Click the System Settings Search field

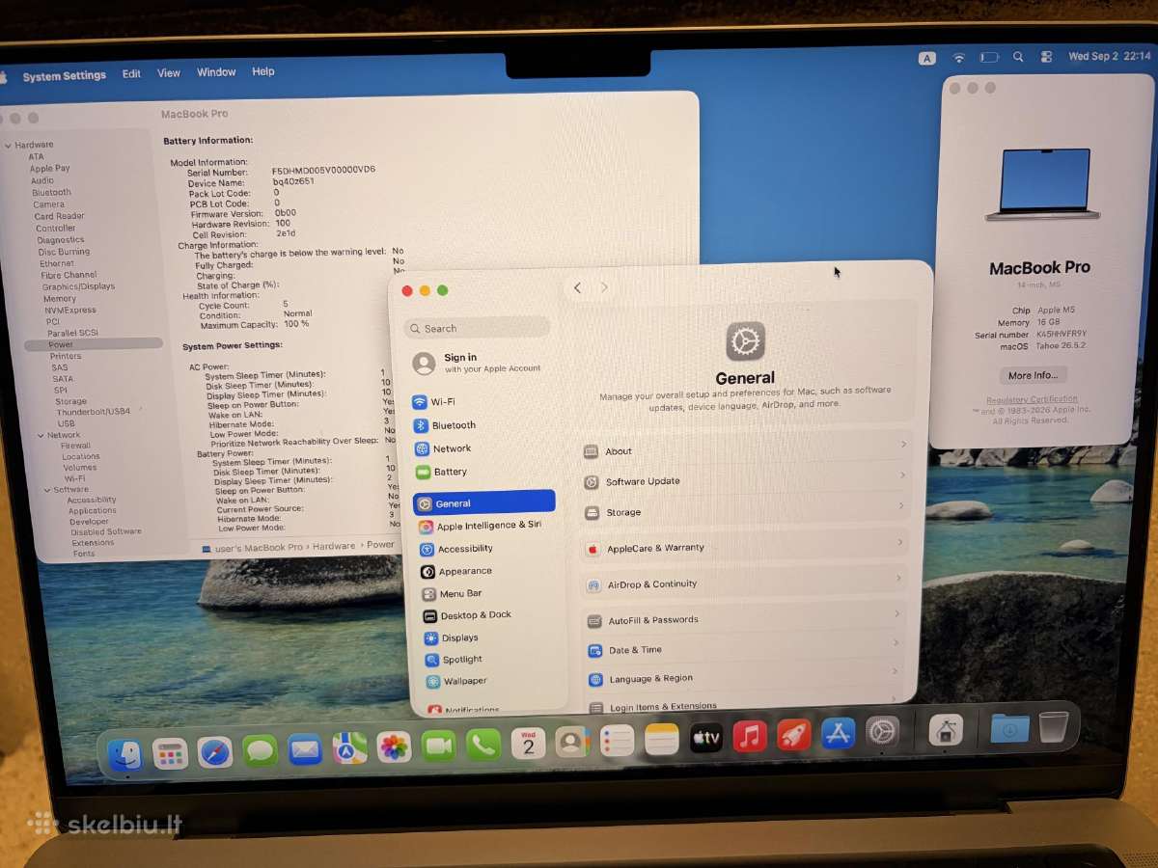coord(477,329)
